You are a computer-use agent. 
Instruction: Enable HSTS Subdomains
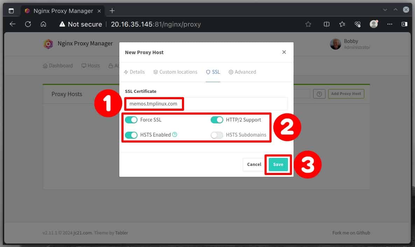[217, 135]
